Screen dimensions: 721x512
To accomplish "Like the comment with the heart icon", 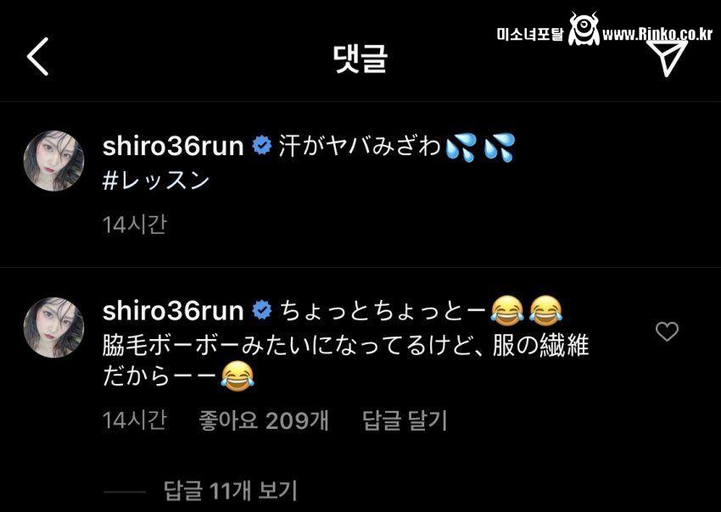I will click(x=667, y=331).
